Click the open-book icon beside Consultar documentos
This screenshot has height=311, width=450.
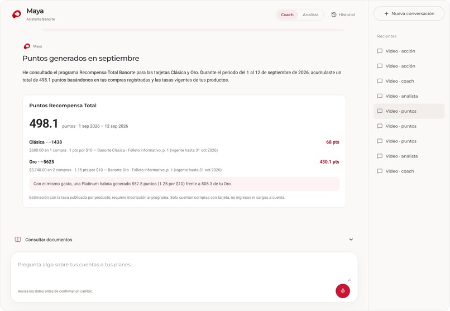click(18, 240)
